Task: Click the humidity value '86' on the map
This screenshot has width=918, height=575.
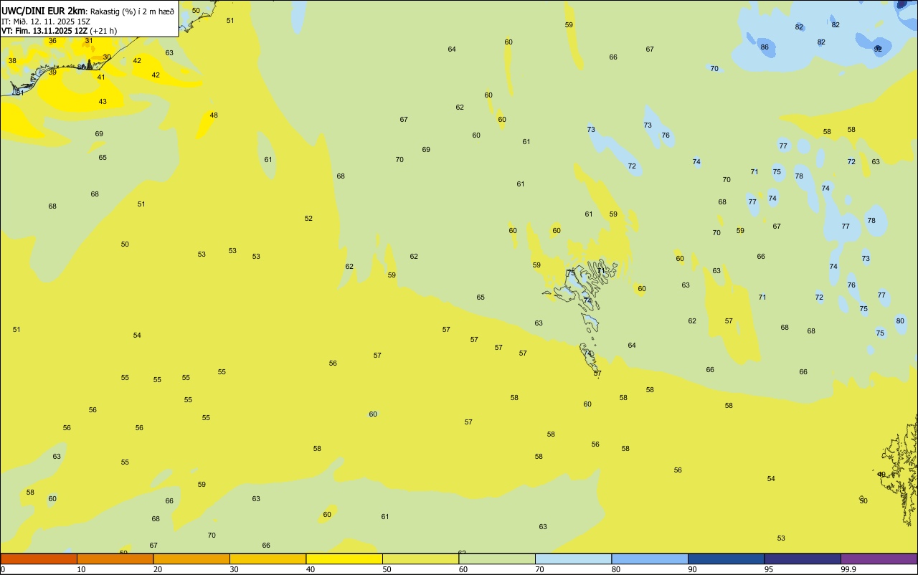Action: point(765,47)
